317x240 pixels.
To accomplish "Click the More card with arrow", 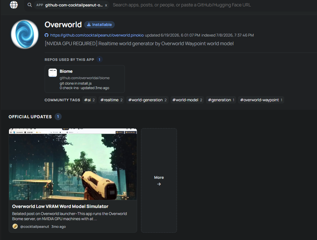I will (159, 180).
